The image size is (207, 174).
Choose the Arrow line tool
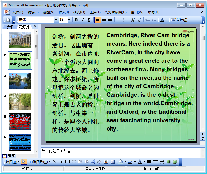(61, 162)
